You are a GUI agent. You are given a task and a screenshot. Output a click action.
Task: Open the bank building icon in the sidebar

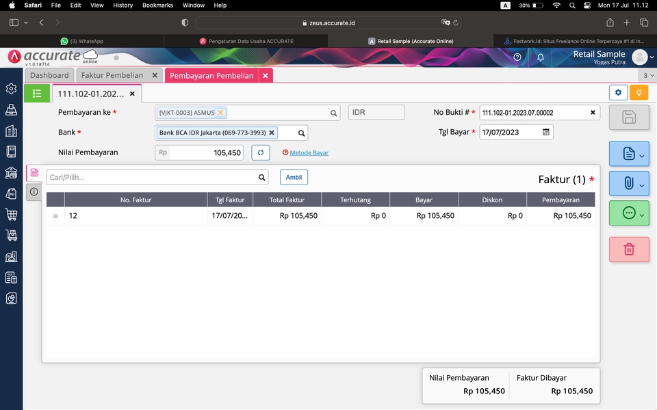point(12,172)
